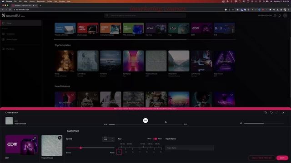Viewport: 291px width, 163px height.
Task: Open the Drum Loops category card
Action: pos(88,28)
